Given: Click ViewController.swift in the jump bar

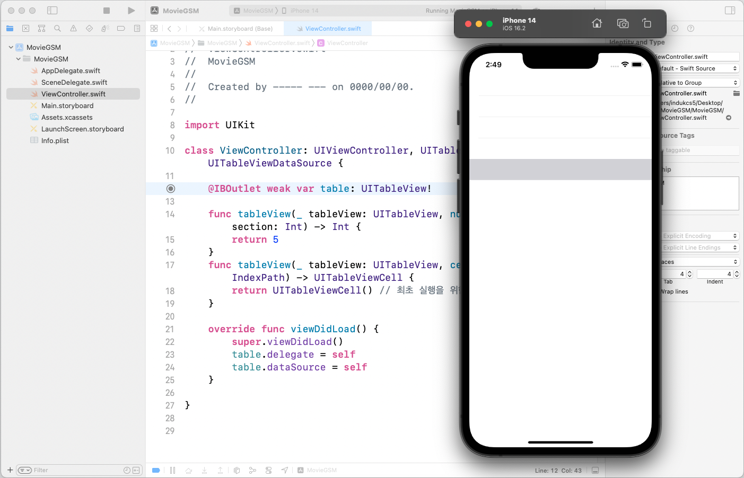Looking at the screenshot, I should [277, 43].
